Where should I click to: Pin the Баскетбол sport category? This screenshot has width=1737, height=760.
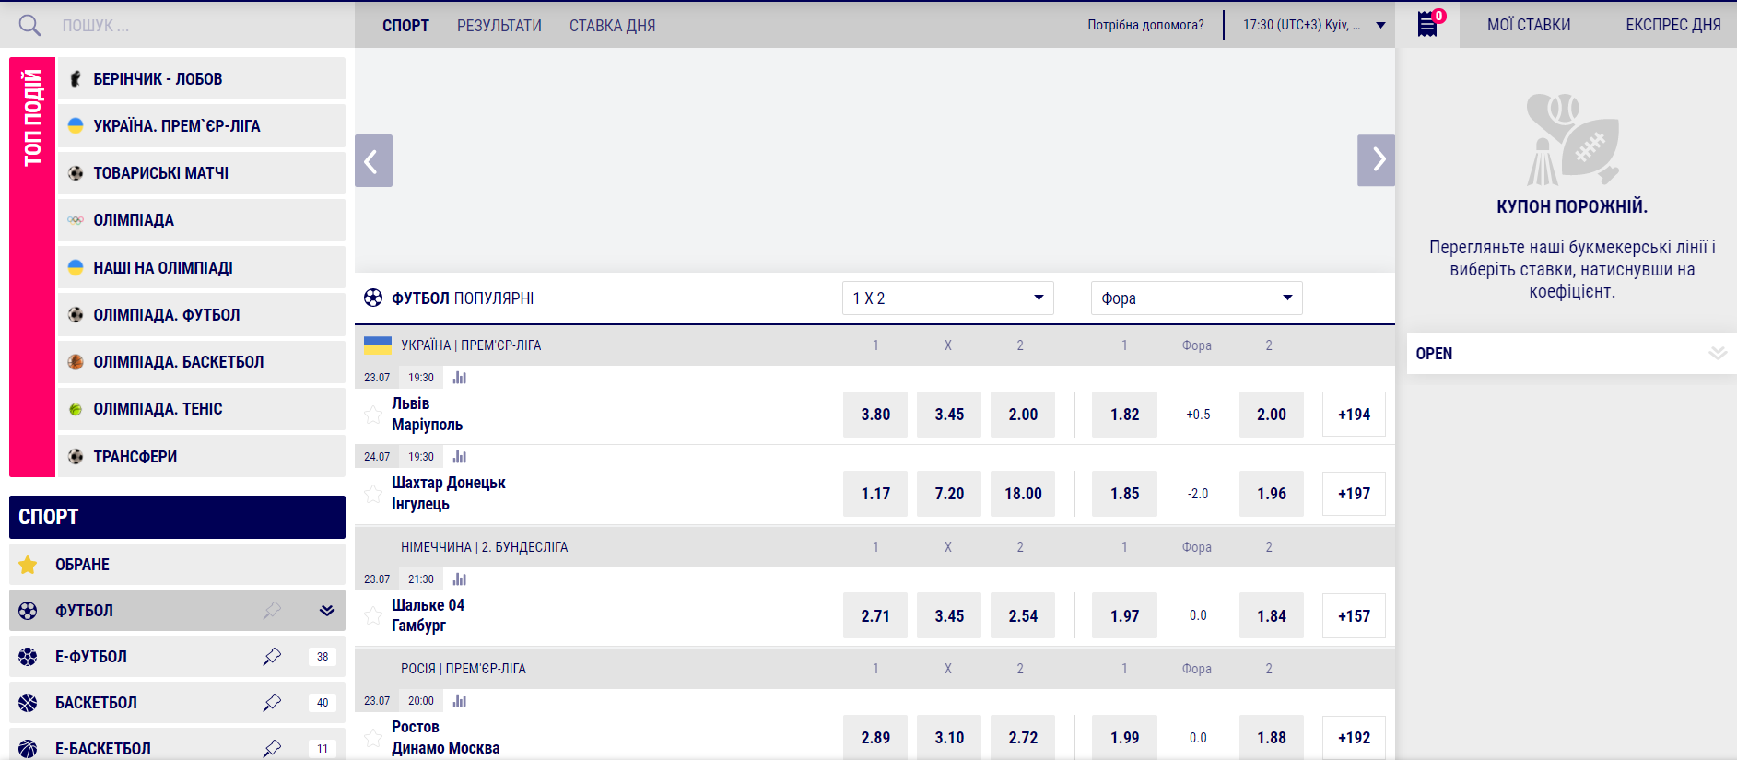tap(272, 703)
